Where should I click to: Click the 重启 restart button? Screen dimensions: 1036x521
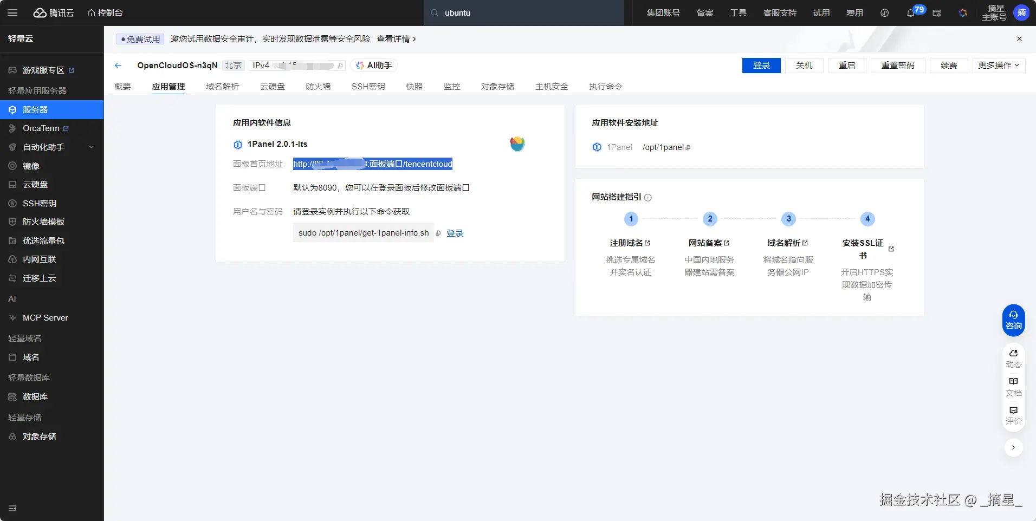point(847,66)
